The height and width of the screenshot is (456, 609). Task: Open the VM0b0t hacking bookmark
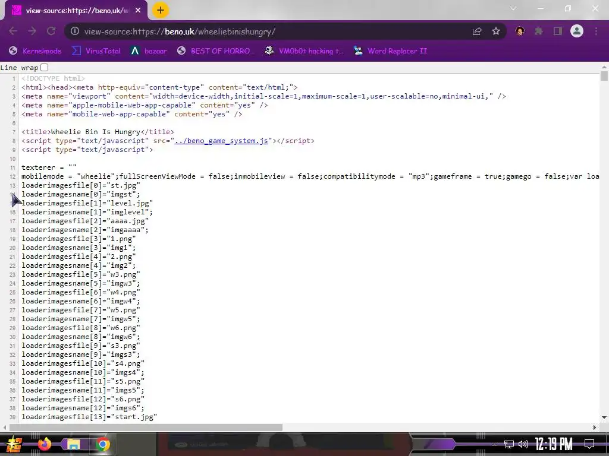(x=304, y=51)
